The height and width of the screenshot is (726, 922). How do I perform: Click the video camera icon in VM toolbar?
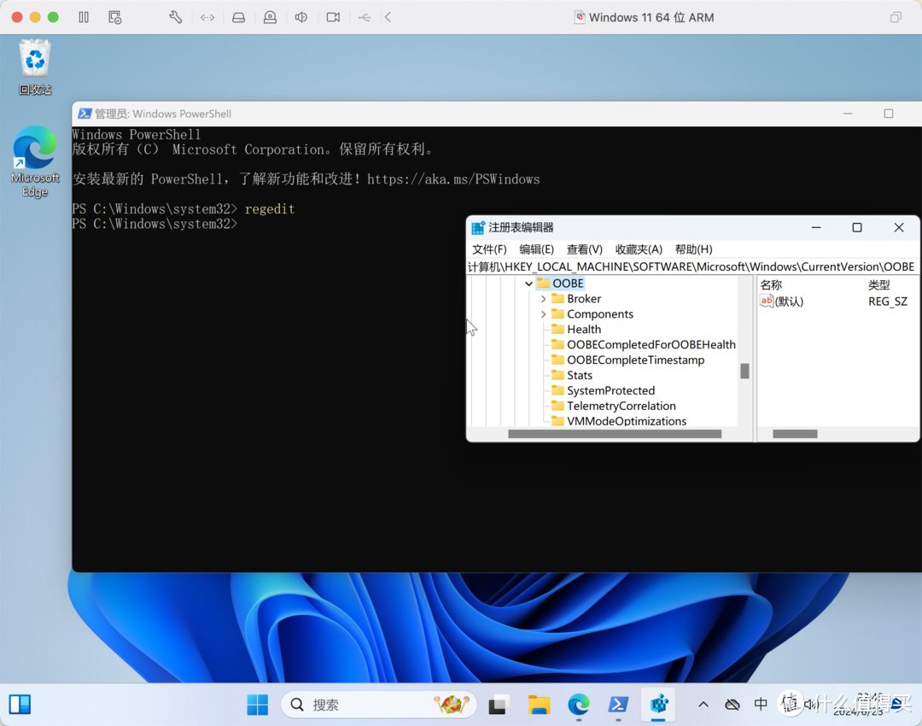(333, 17)
